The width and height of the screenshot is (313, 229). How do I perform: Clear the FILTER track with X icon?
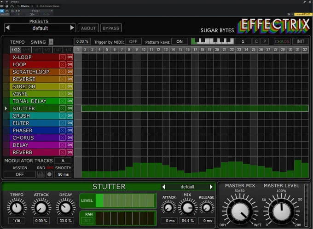click(x=62, y=123)
